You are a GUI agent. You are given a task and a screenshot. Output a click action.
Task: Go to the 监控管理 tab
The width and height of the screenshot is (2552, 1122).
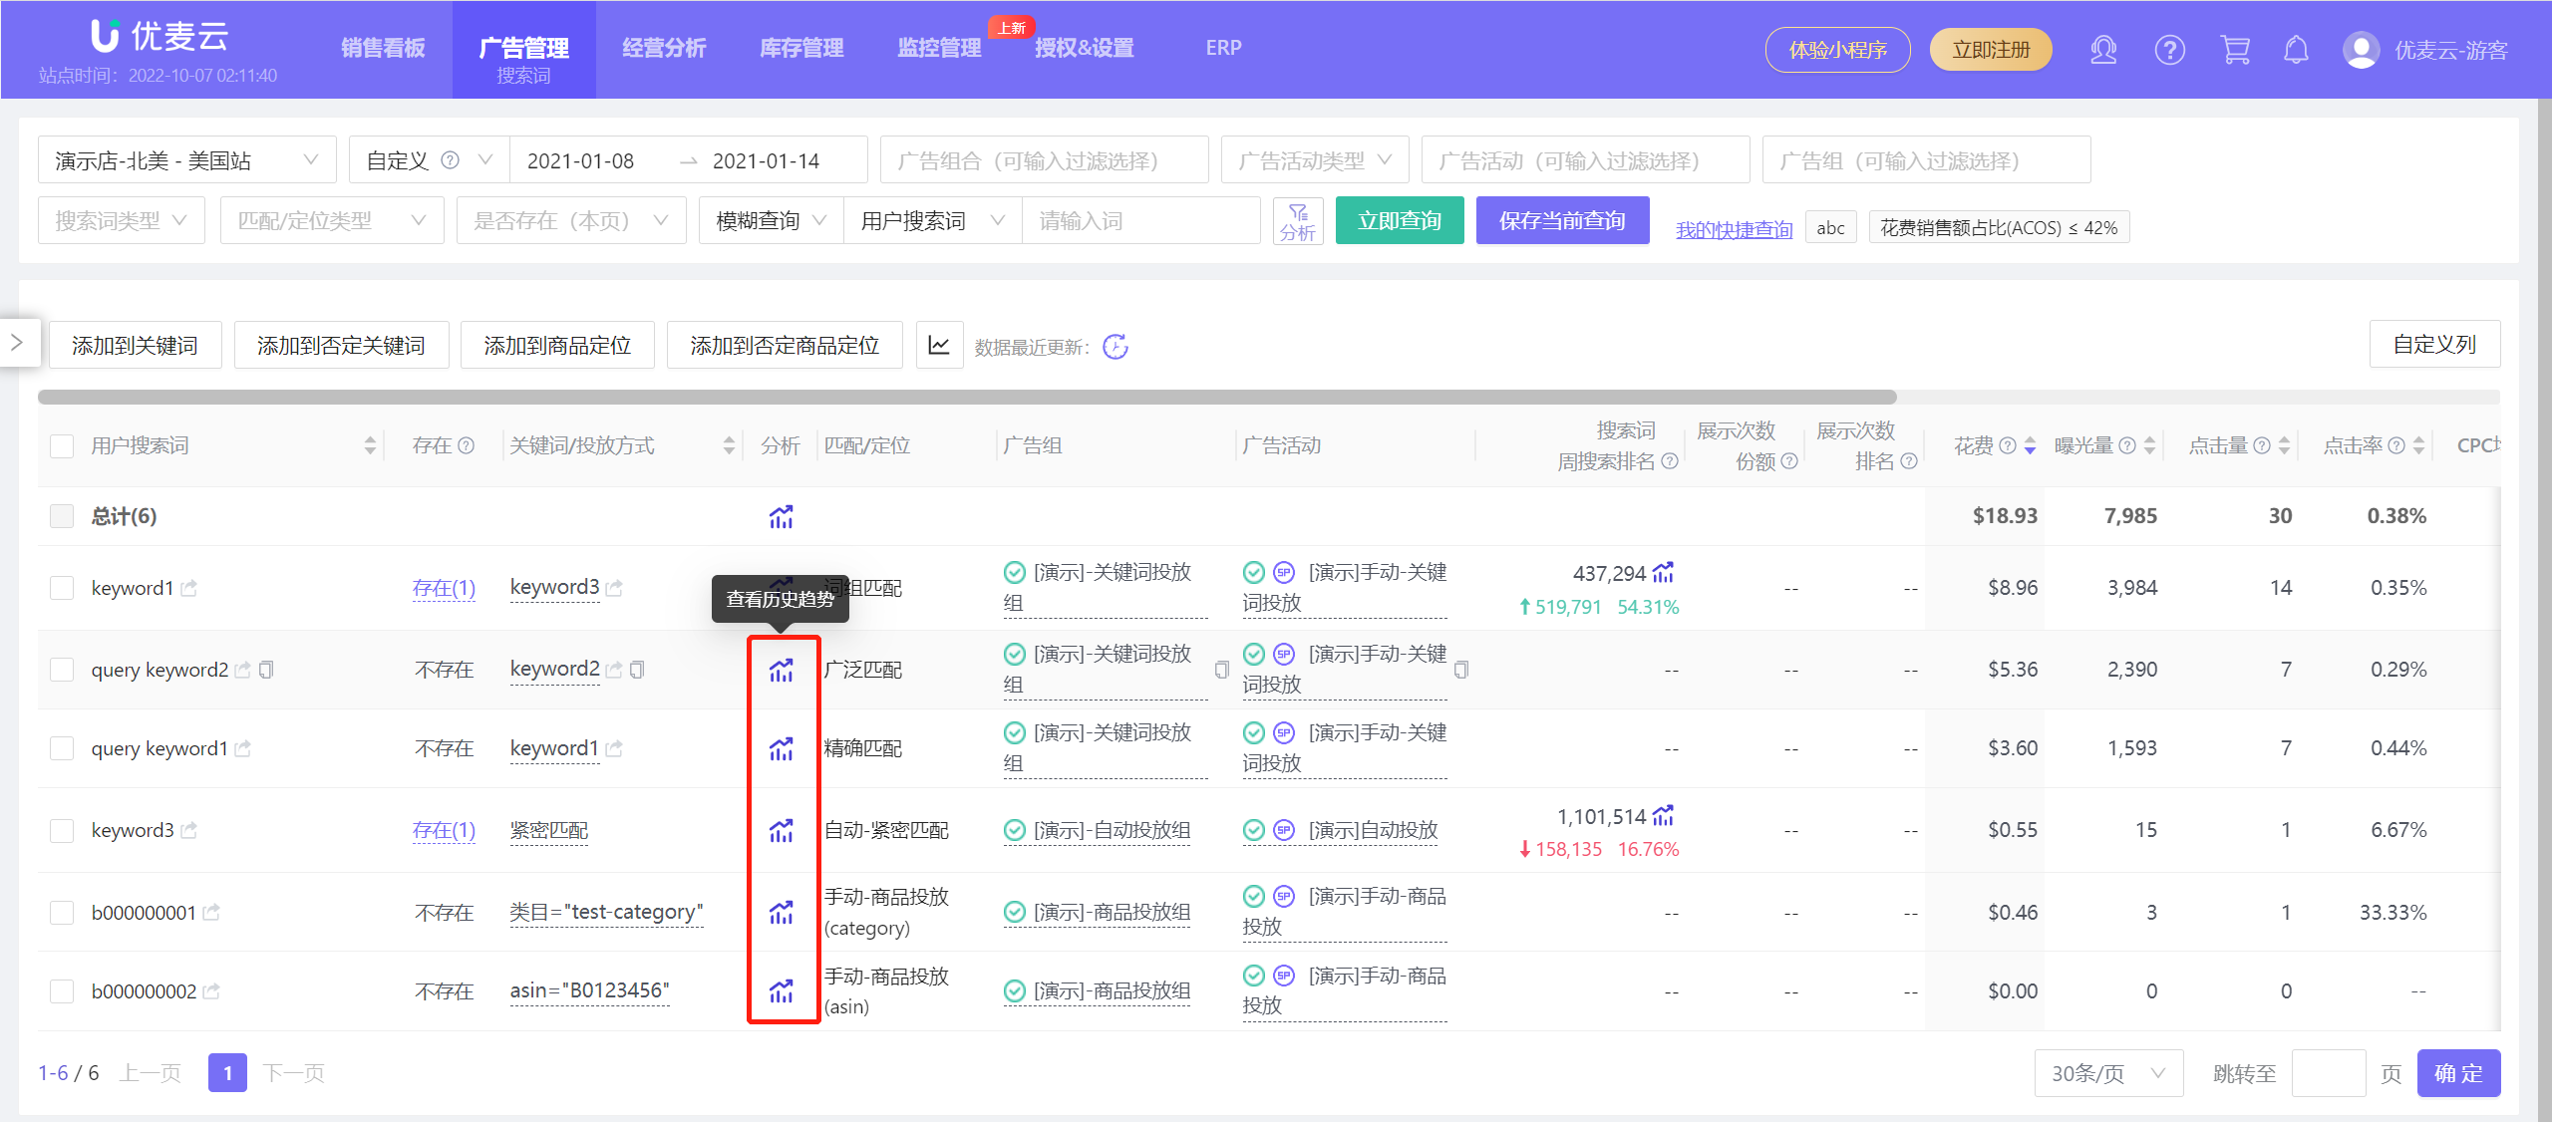(x=939, y=48)
